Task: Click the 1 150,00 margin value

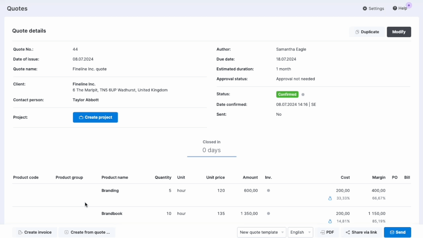Action: (x=377, y=214)
